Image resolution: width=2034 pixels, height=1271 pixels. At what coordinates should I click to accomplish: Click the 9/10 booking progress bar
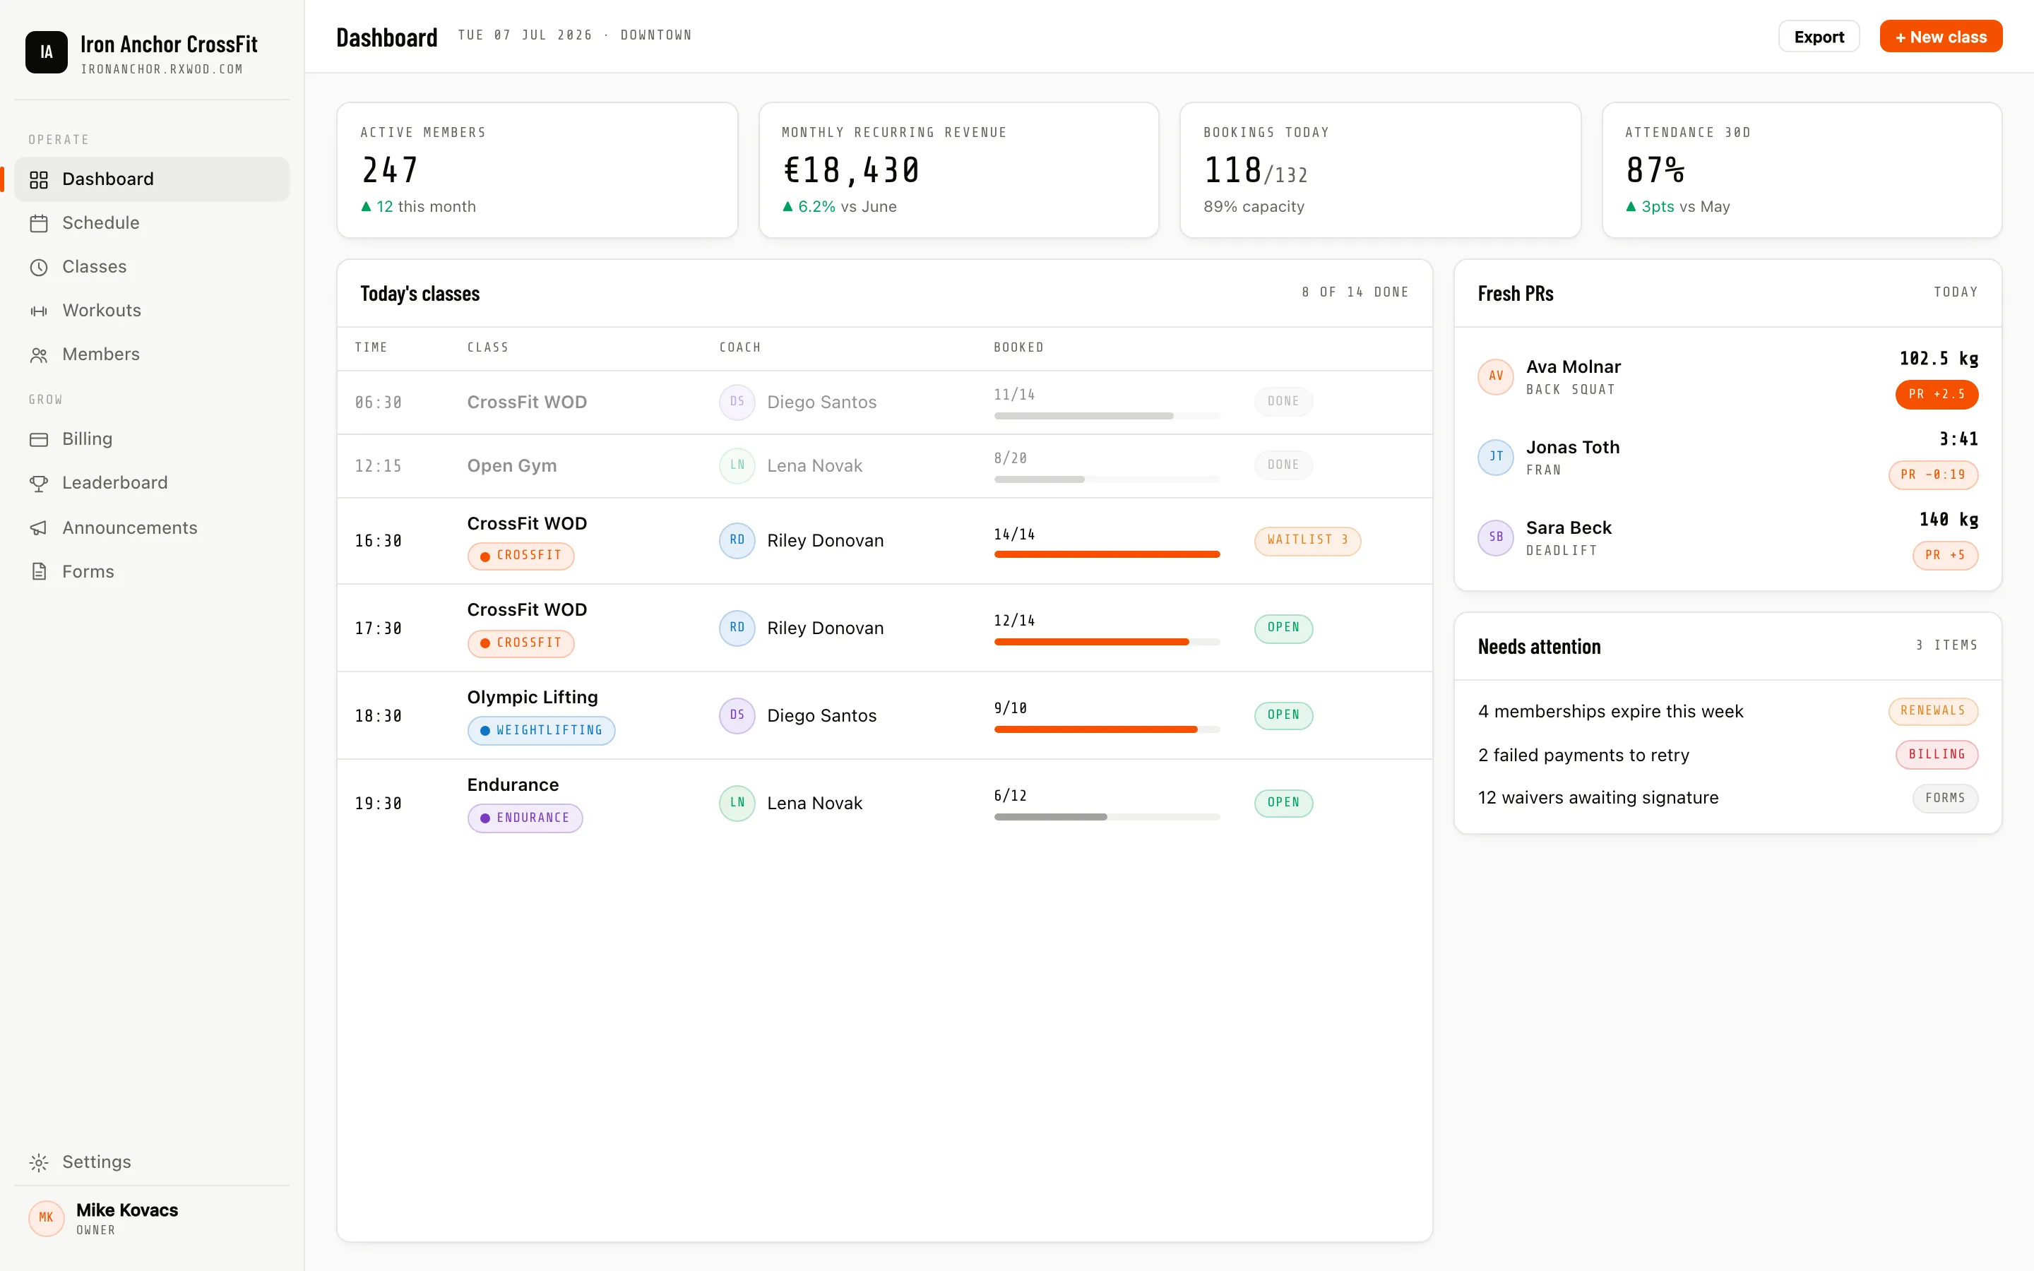point(1107,729)
